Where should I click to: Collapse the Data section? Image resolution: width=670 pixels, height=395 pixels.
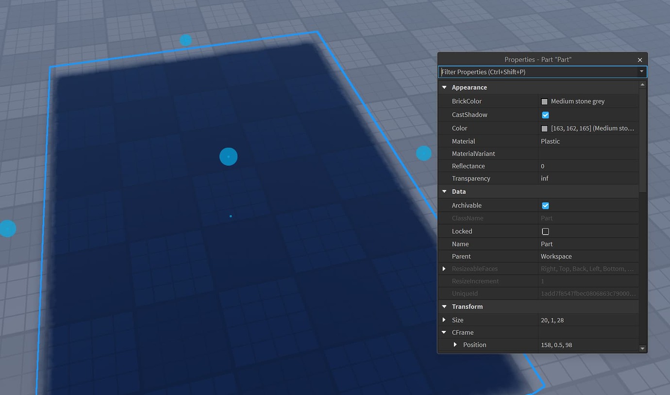(x=444, y=192)
